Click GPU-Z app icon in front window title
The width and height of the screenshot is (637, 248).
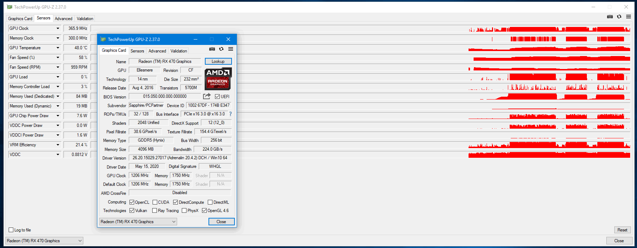pos(103,39)
